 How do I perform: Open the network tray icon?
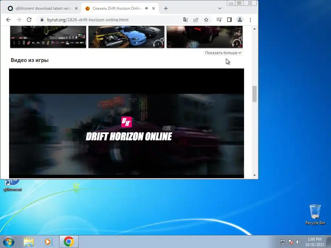283,242
